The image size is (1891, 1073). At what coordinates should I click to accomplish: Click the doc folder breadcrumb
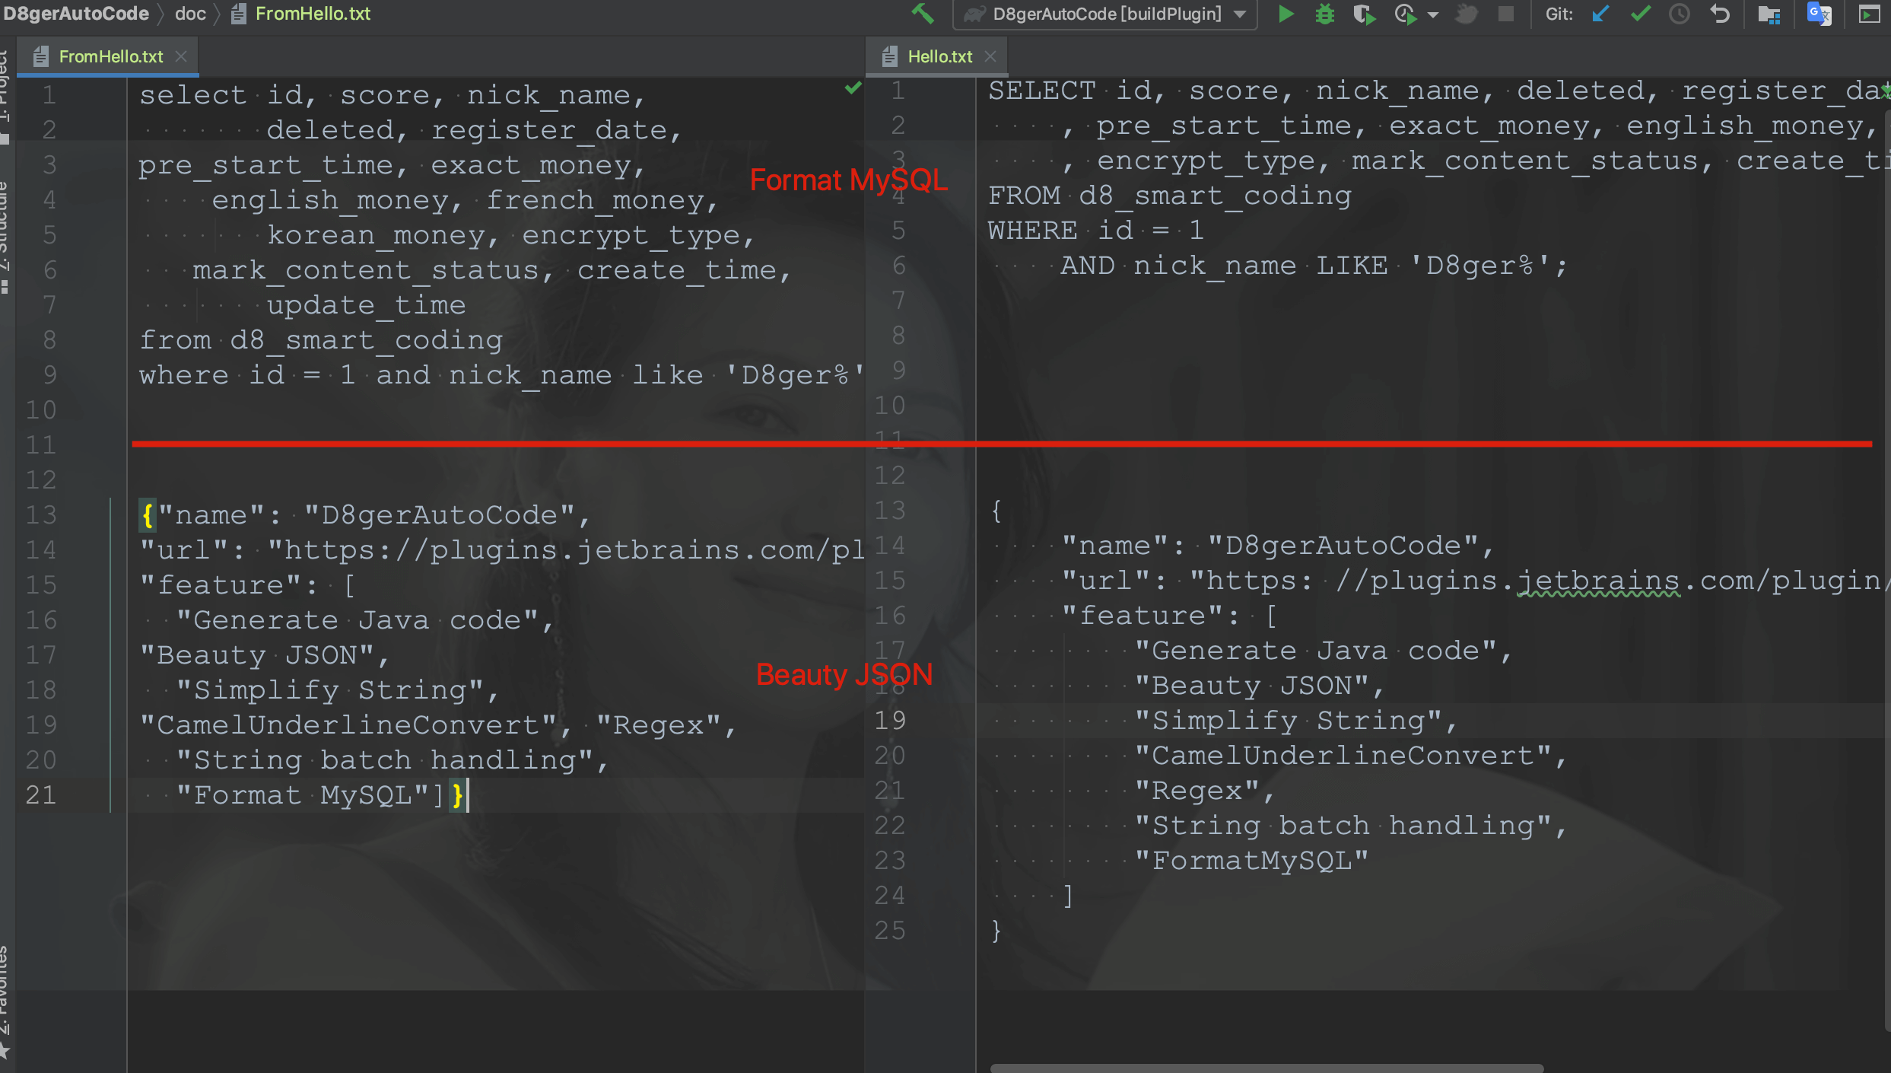point(190,14)
